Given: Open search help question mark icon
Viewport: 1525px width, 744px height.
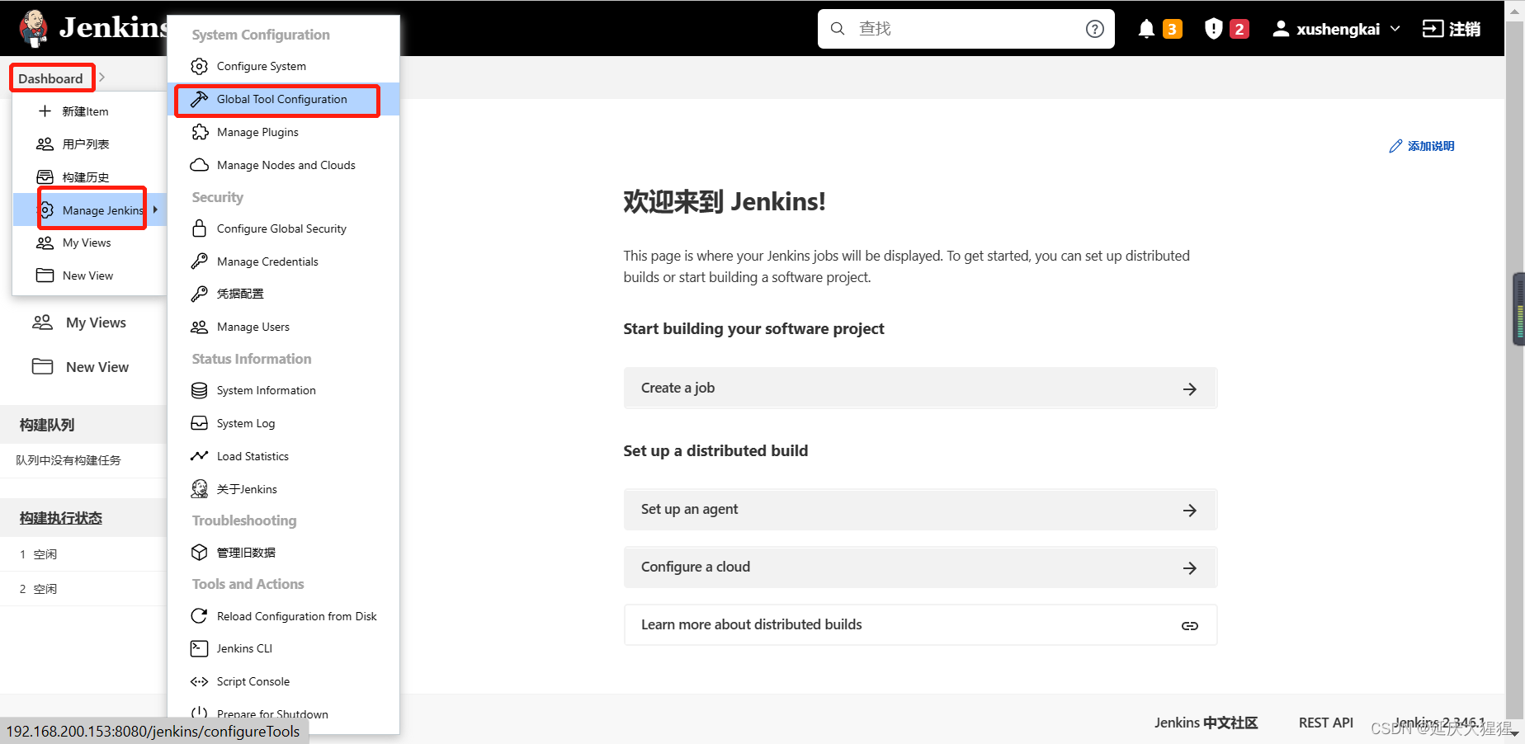Looking at the screenshot, I should 1095,29.
